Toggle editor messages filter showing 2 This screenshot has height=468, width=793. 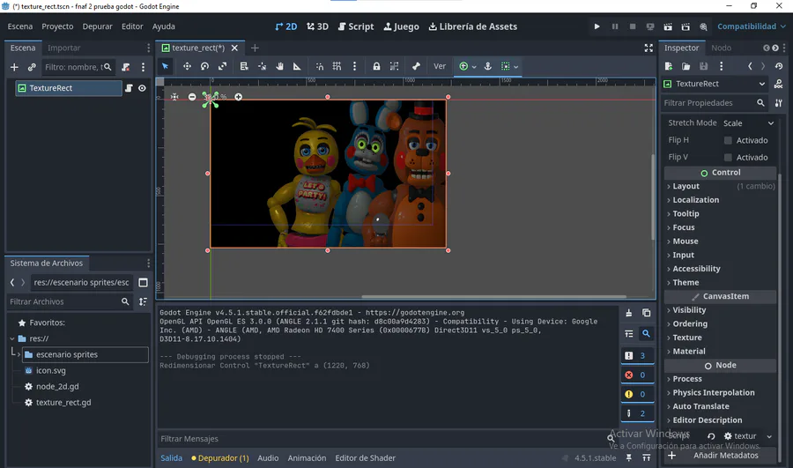click(x=637, y=413)
